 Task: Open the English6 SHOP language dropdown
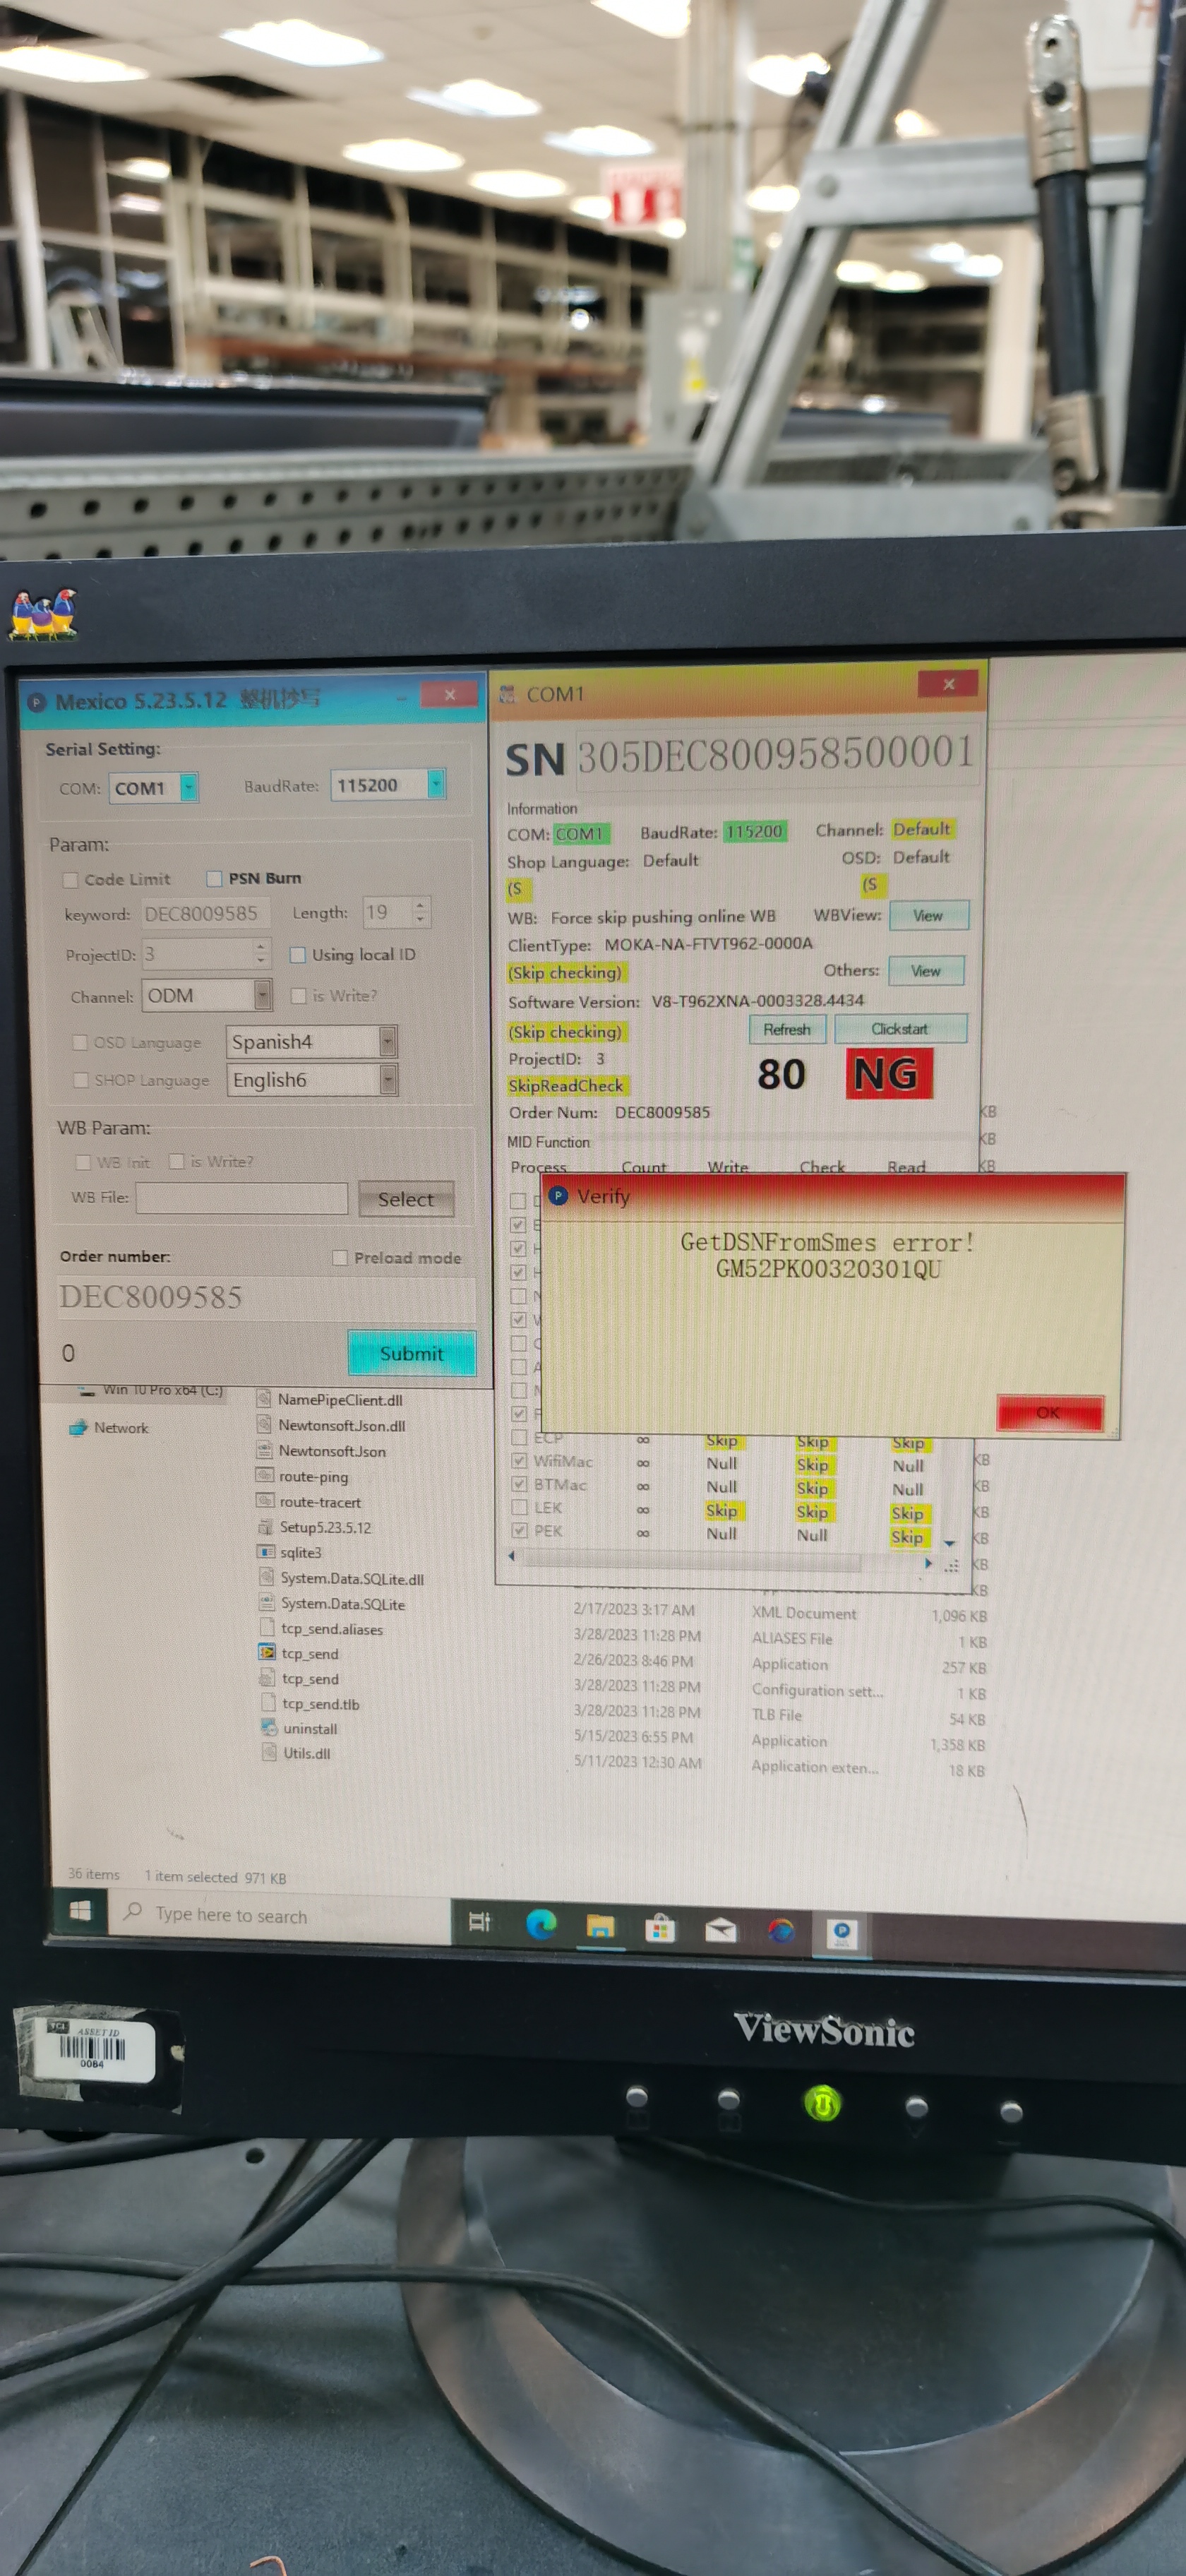(388, 1079)
